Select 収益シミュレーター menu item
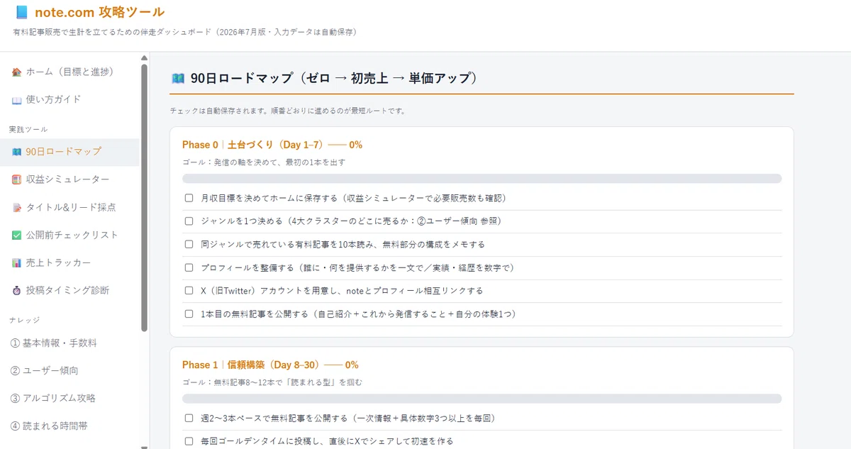The height and width of the screenshot is (449, 851). coord(69,180)
